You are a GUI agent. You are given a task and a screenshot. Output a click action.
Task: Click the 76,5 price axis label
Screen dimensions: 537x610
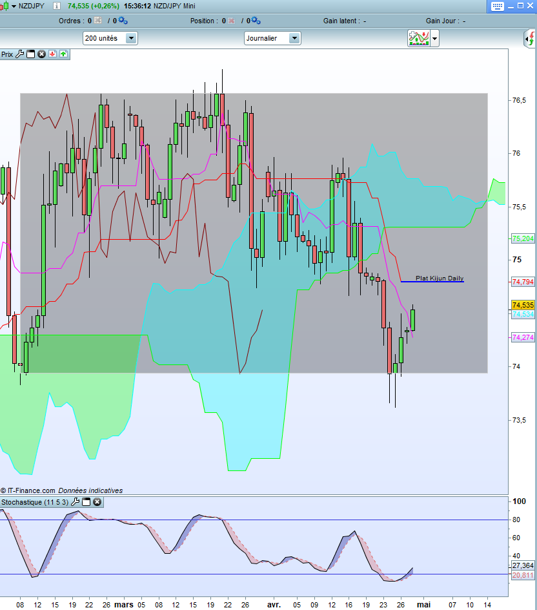pos(519,100)
